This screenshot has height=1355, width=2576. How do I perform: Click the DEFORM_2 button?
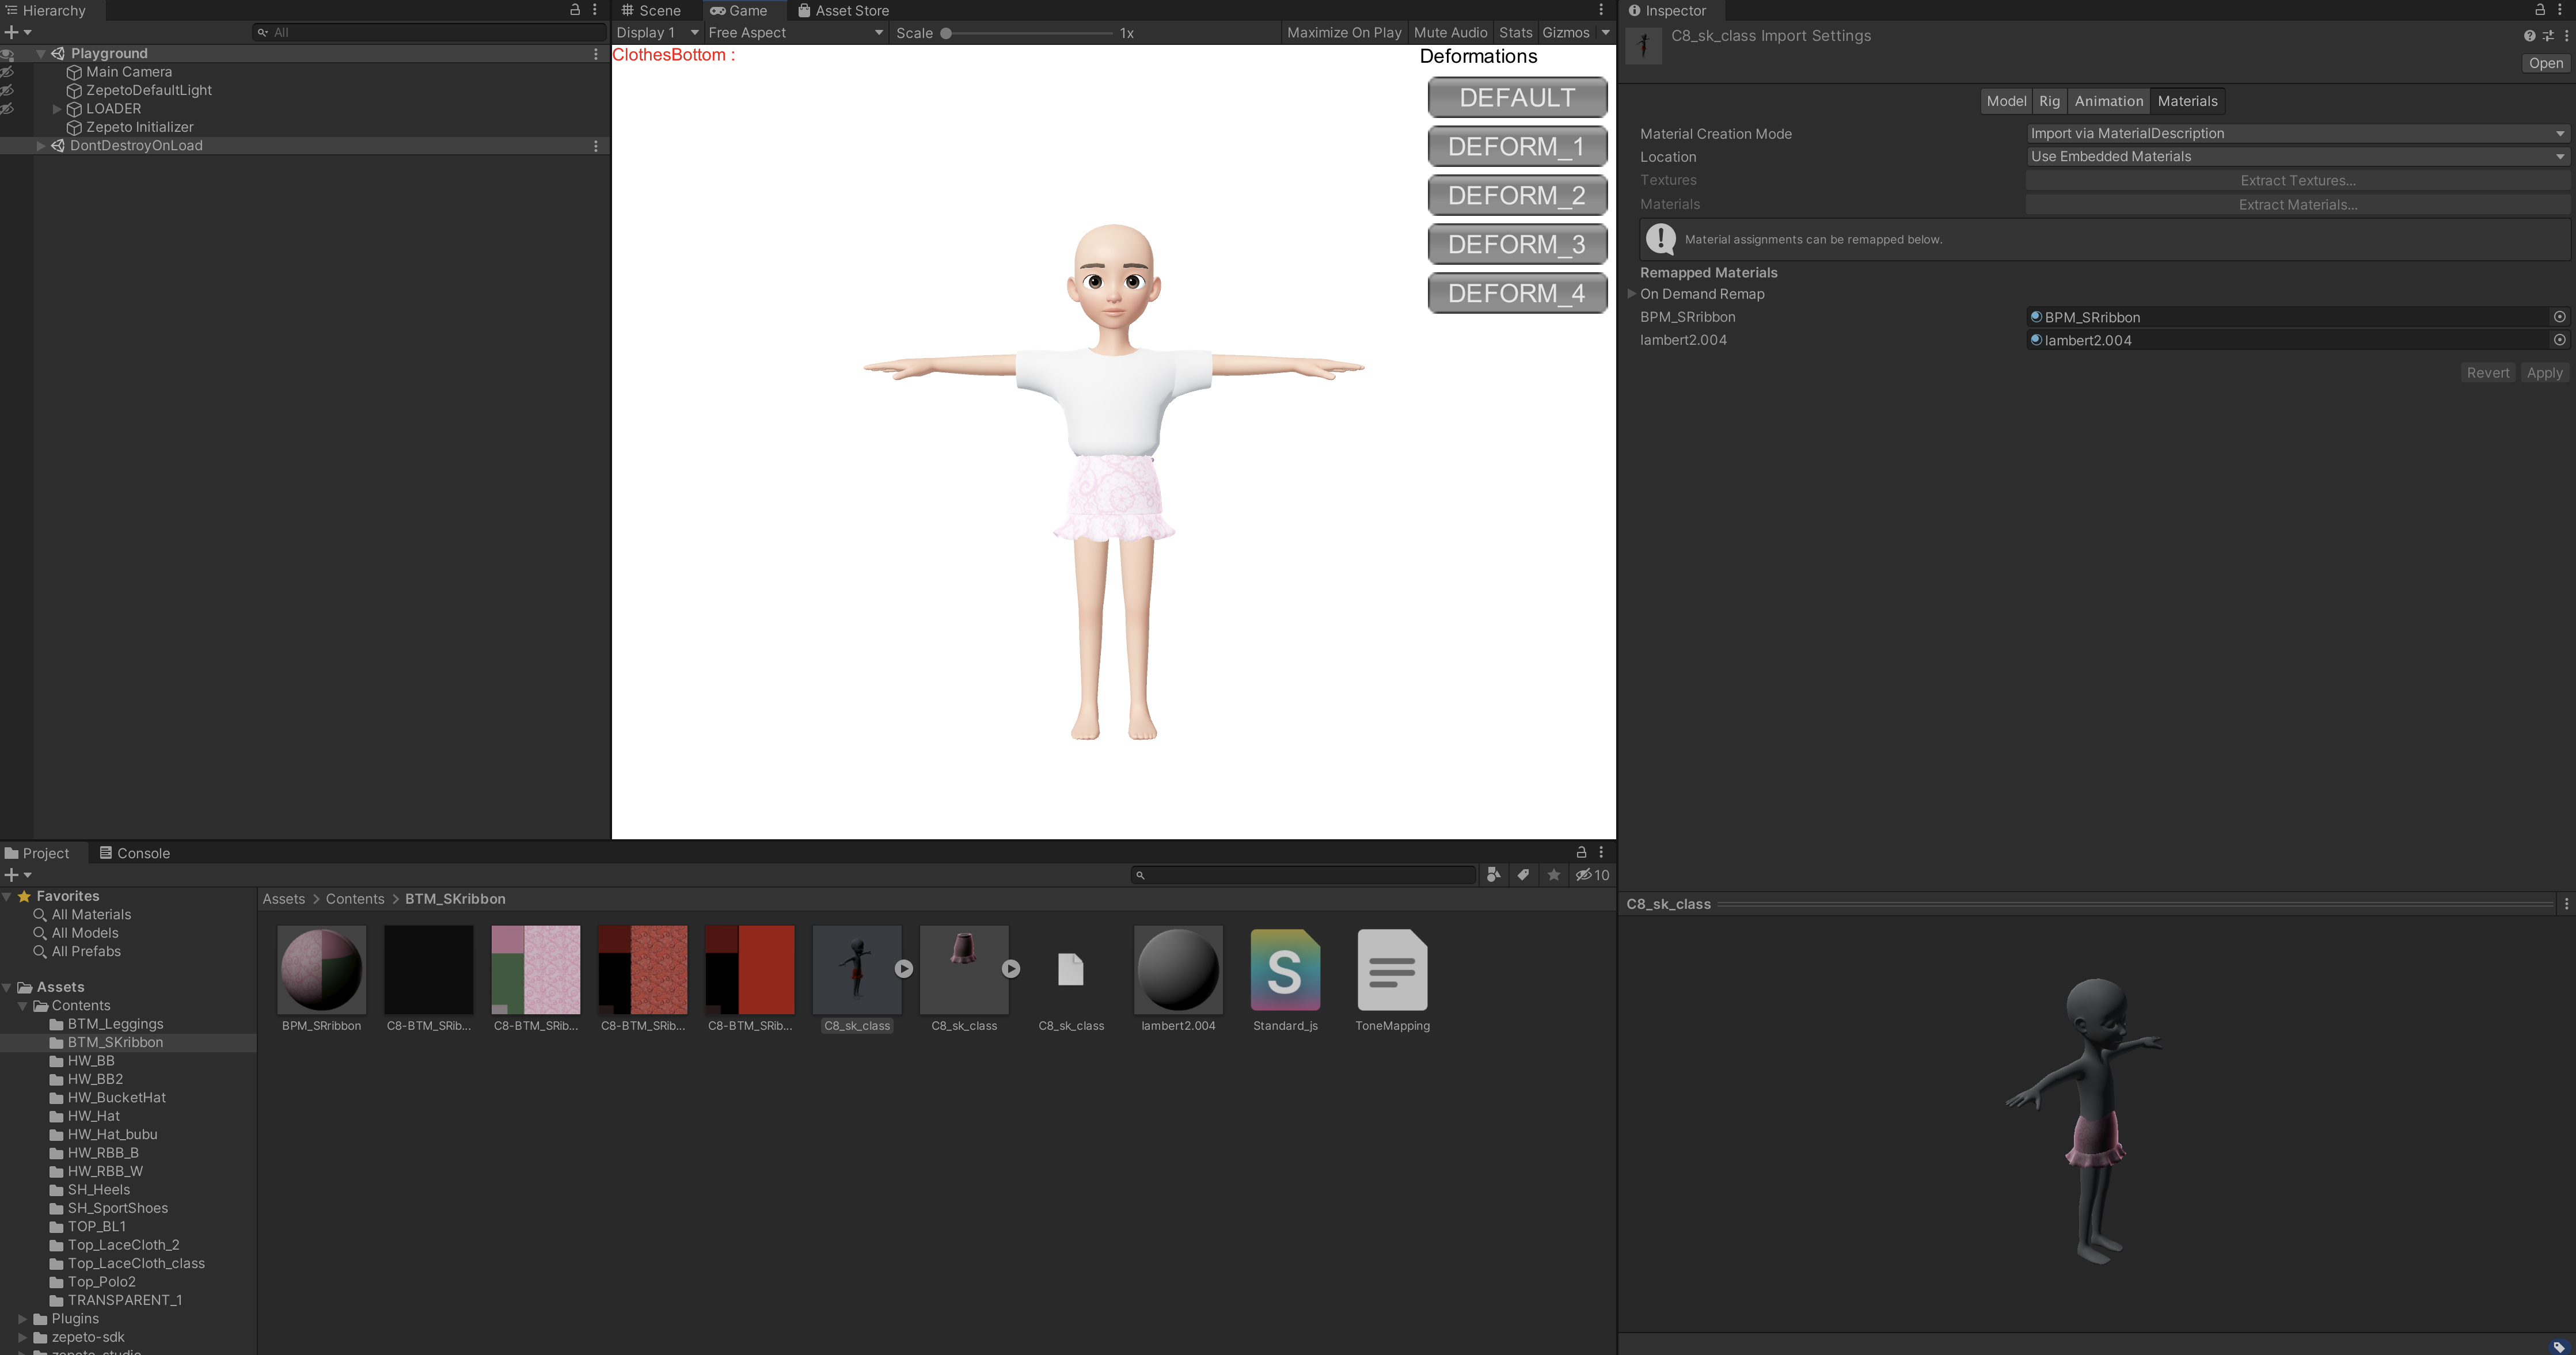tap(1517, 196)
